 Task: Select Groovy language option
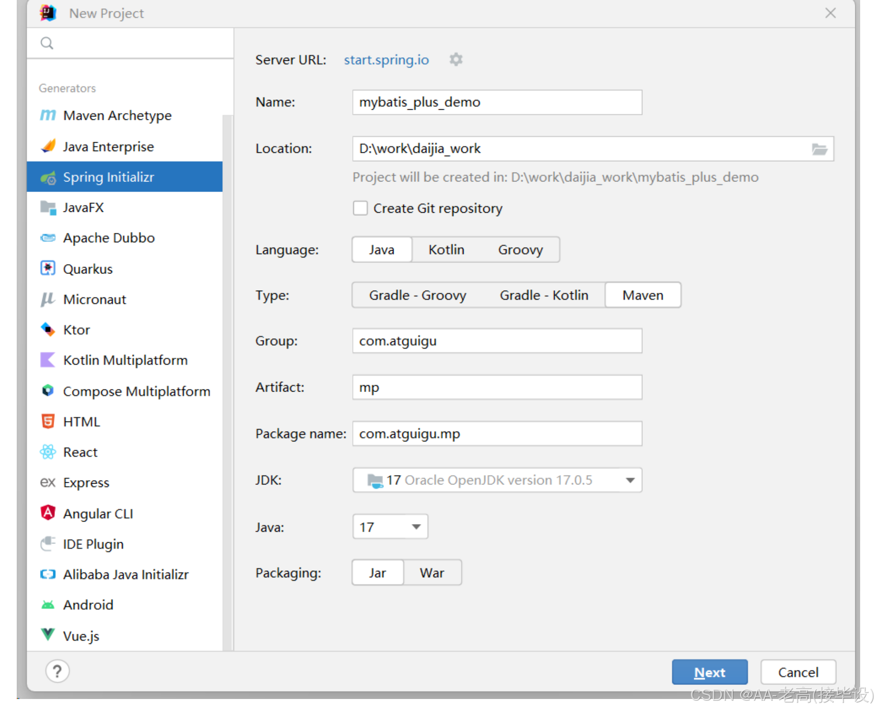point(520,250)
